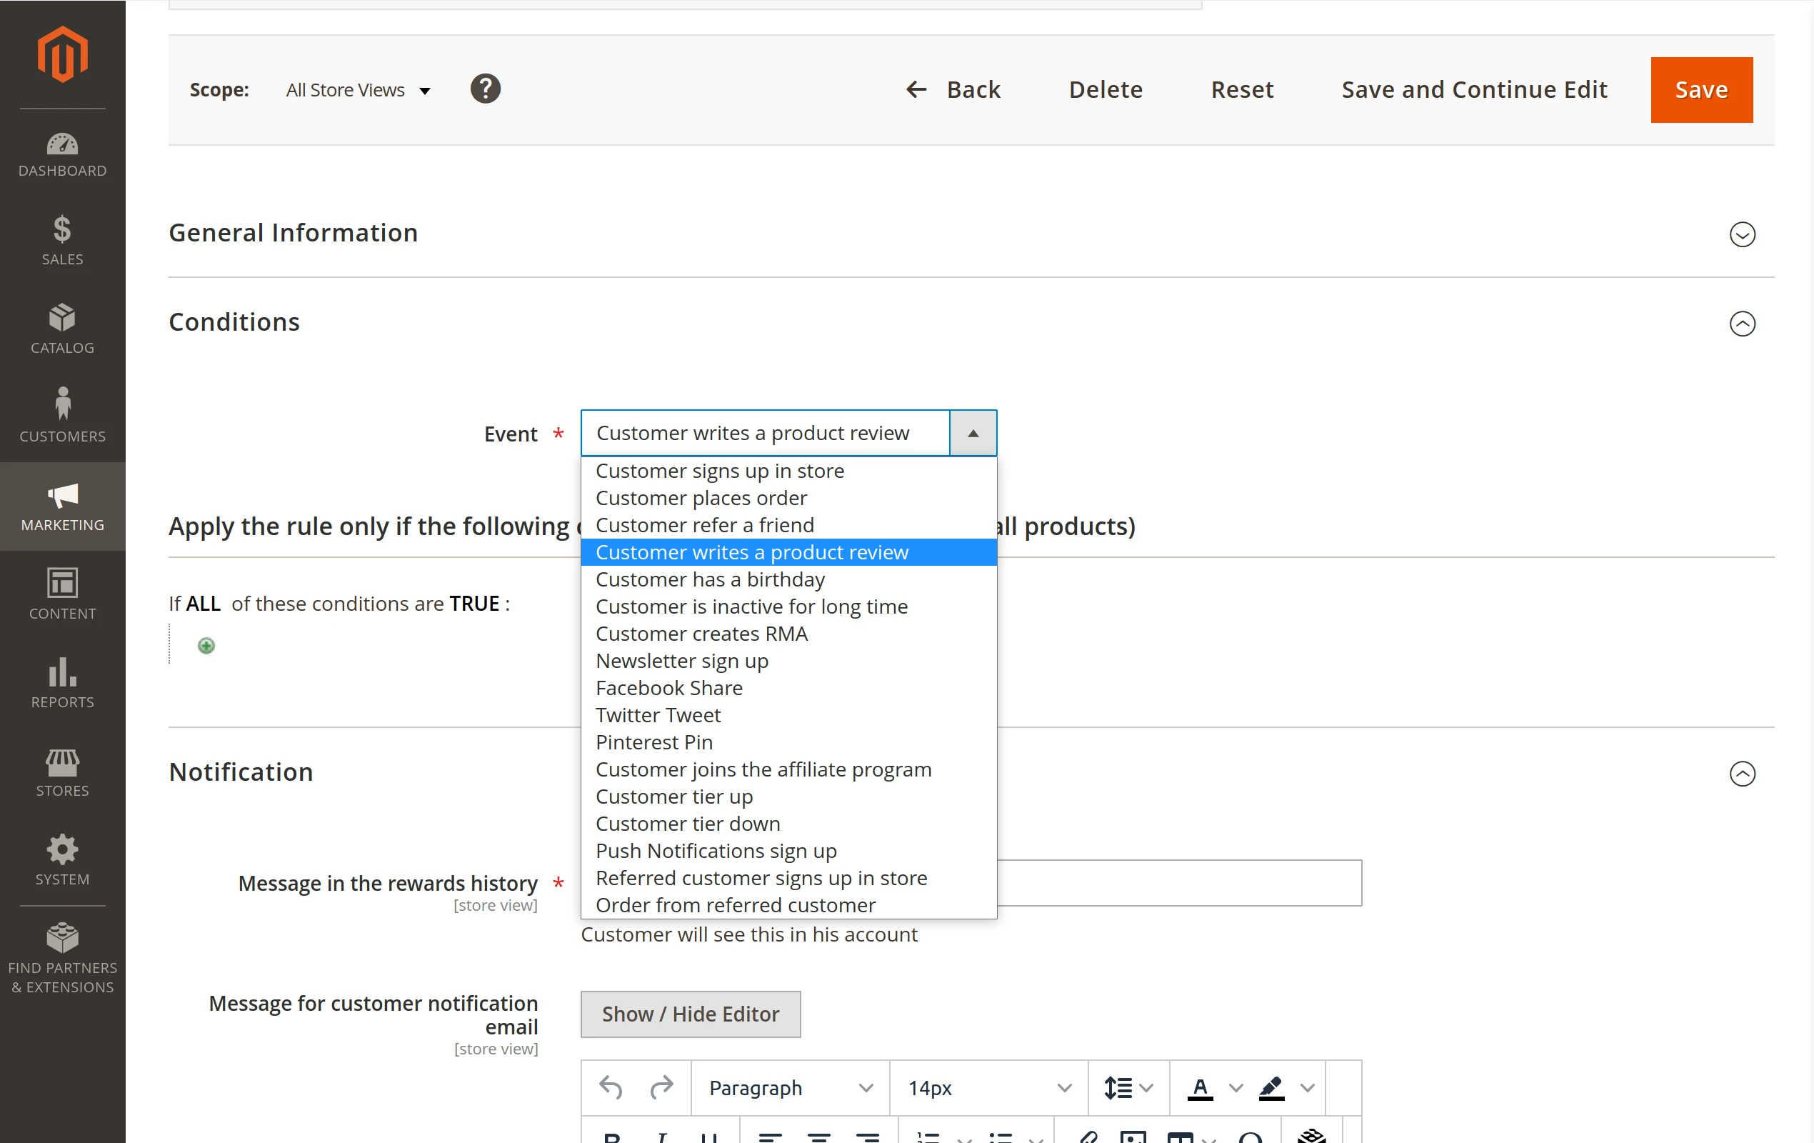Choose 'Newsletter sign up' from the event list
Viewport: 1814px width, 1143px height.
tap(682, 661)
